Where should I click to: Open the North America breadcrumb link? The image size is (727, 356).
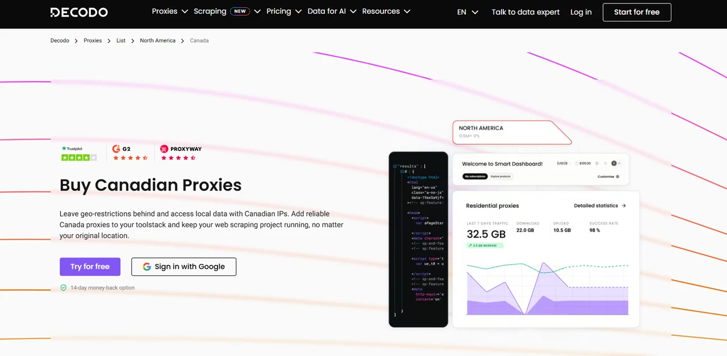(x=157, y=41)
